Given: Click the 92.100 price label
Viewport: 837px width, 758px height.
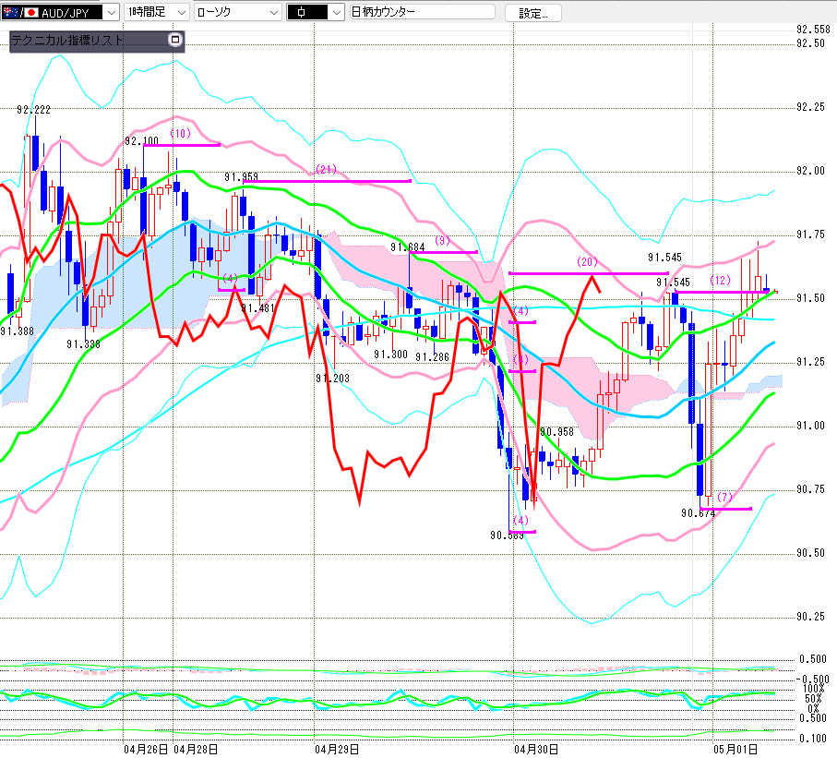Looking at the screenshot, I should pyautogui.click(x=141, y=141).
